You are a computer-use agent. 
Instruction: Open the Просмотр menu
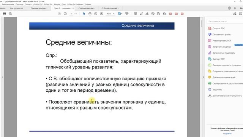point(19,4)
